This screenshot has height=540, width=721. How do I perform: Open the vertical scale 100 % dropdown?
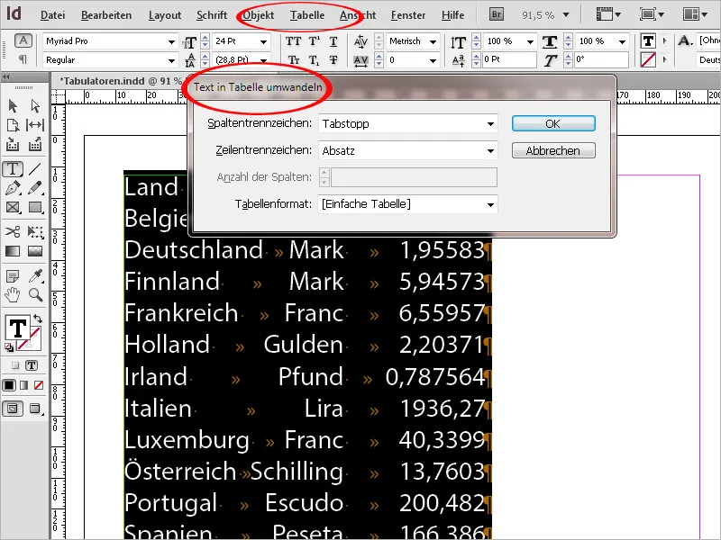point(530,41)
